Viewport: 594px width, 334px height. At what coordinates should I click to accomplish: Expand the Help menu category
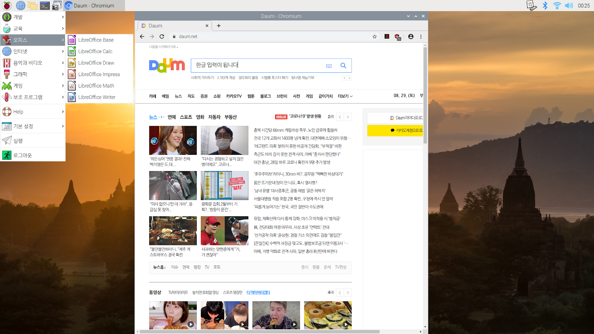coord(33,112)
